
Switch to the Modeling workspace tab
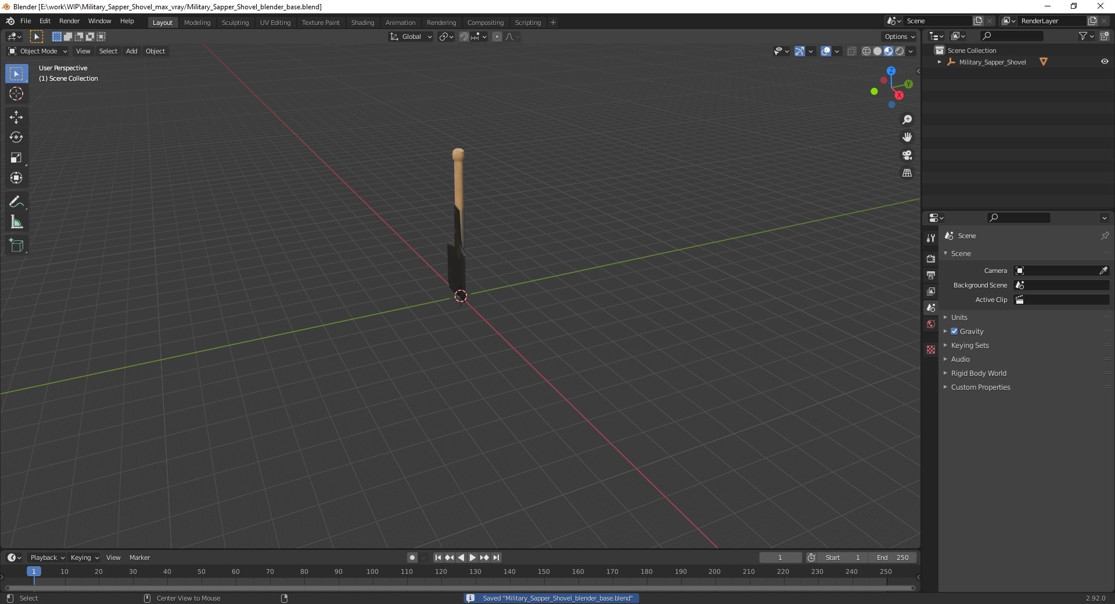[197, 23]
